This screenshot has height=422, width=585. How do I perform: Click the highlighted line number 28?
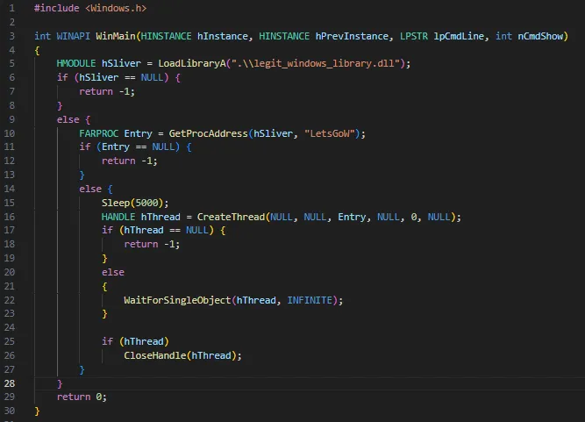(x=10, y=383)
